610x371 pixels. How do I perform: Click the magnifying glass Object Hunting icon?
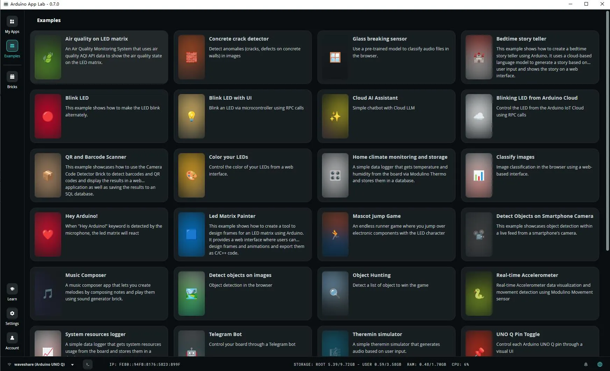(x=335, y=294)
